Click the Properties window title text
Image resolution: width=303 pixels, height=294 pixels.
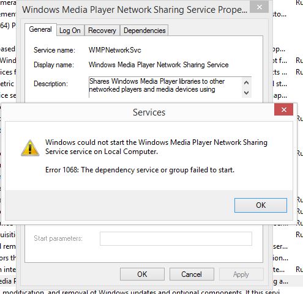[135, 10]
